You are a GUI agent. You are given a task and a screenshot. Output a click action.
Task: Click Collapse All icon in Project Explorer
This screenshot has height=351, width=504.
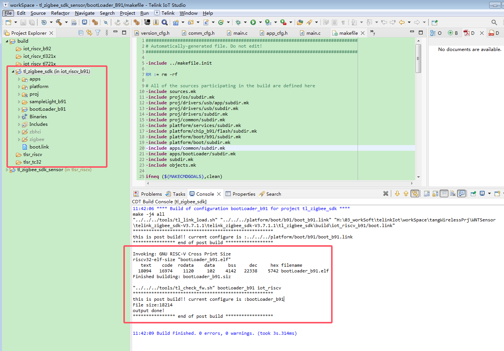[81, 33]
